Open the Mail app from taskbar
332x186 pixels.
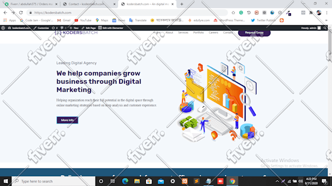coord(161,181)
